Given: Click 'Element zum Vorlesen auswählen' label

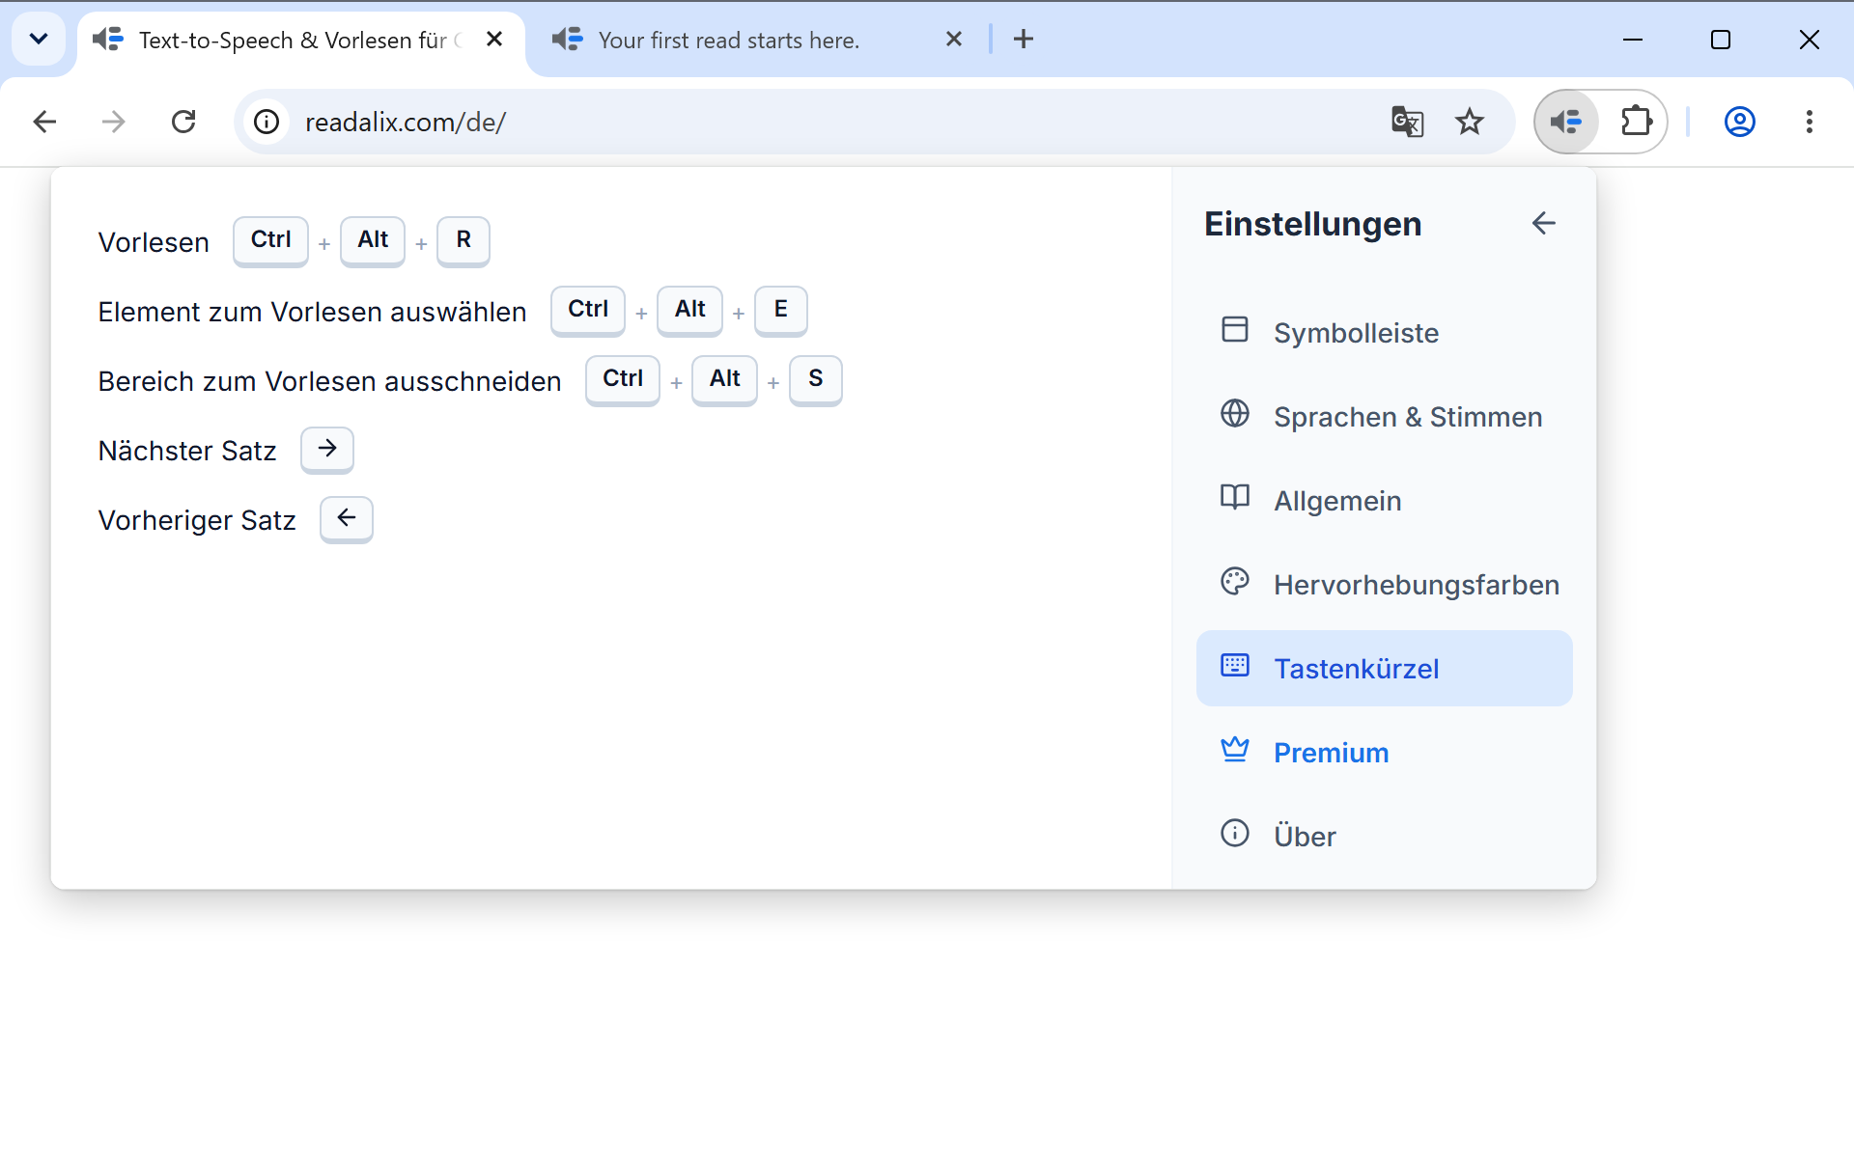Looking at the screenshot, I should coord(312,312).
